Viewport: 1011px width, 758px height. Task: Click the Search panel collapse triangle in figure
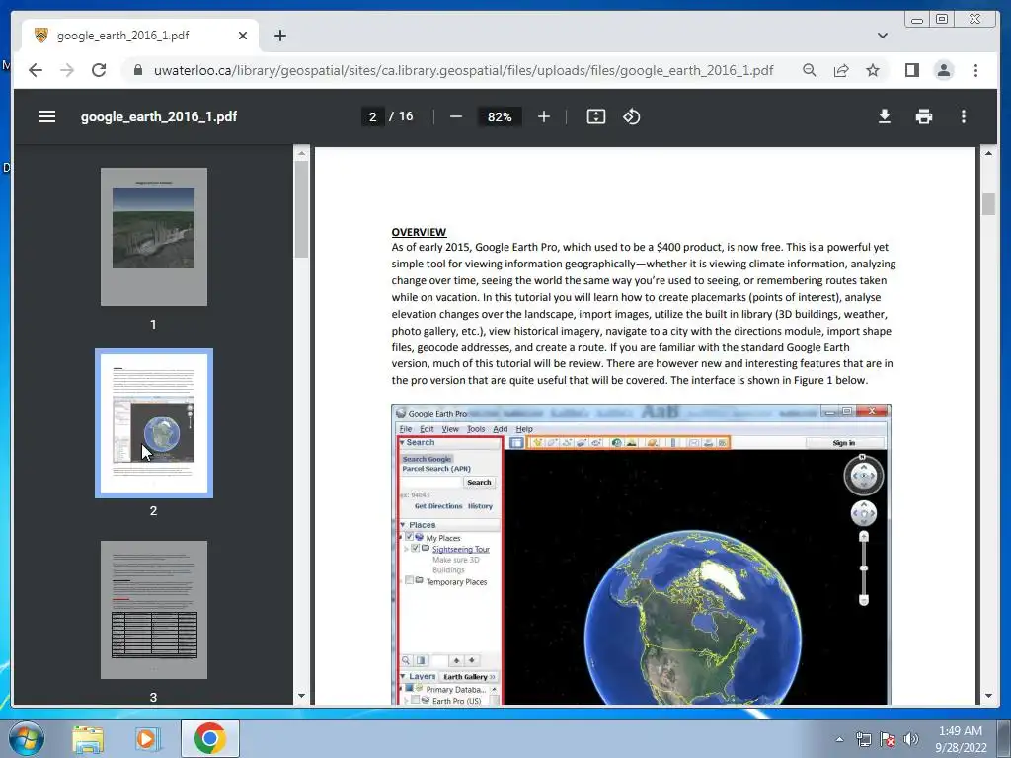[x=403, y=443]
